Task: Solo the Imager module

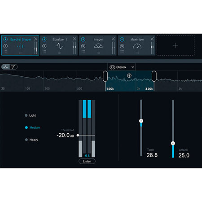Action: 83,46
